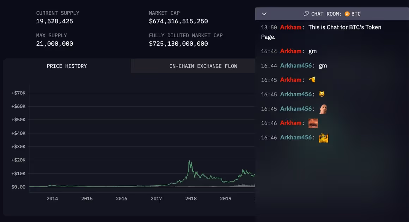The image size is (409, 222).
Task: Click the max supply value 21,000,000
Action: point(55,44)
